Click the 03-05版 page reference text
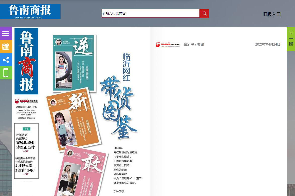 tap(119, 191)
